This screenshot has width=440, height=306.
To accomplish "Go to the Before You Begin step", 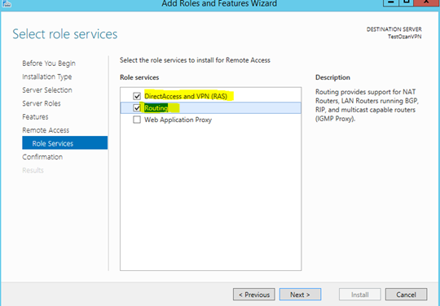I will click(49, 63).
